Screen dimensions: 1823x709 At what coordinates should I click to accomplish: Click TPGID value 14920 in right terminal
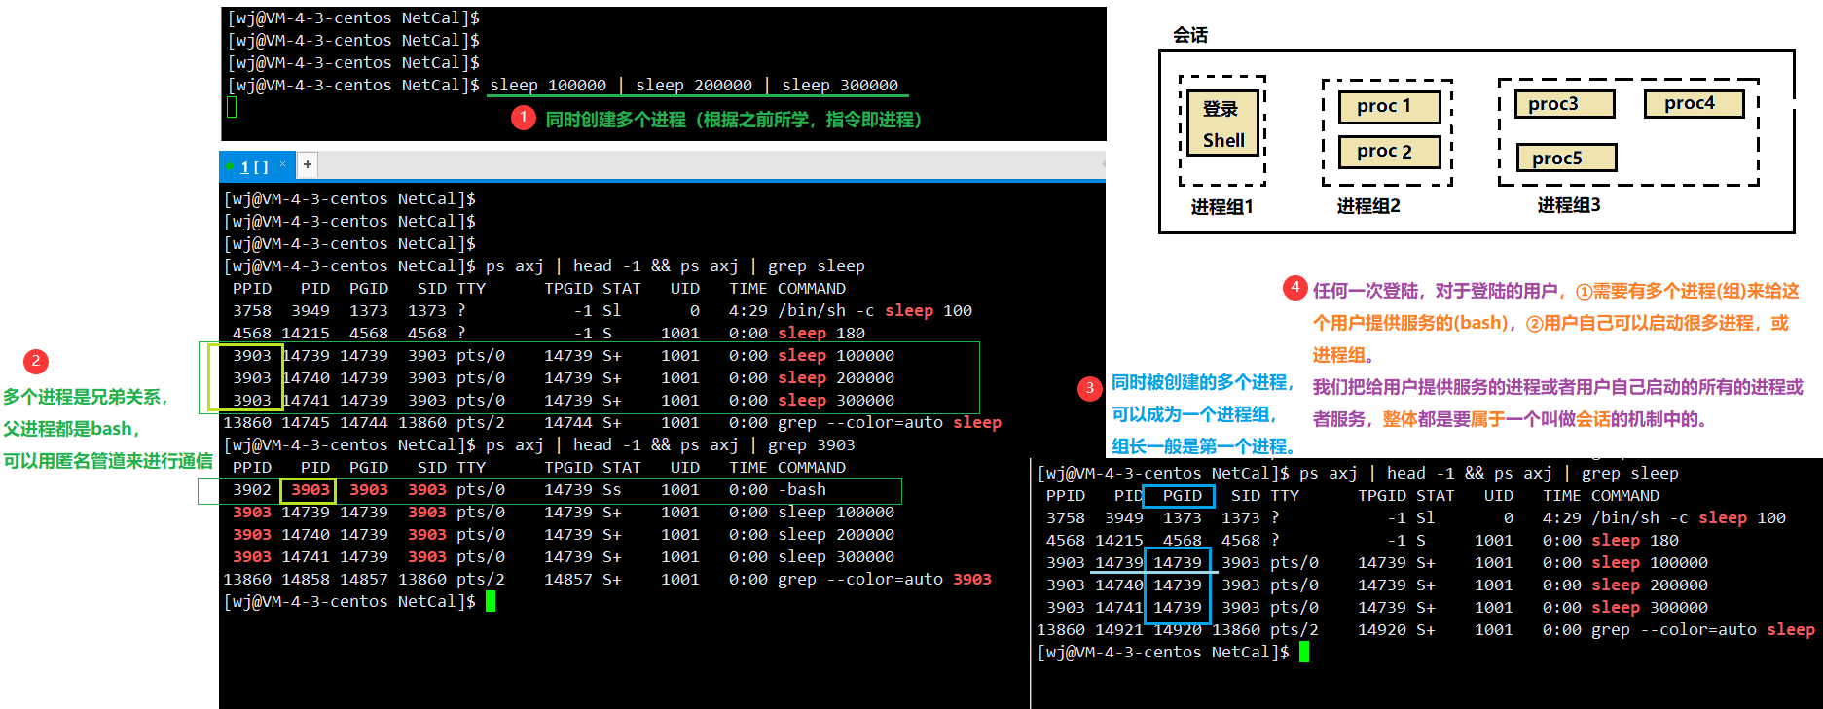click(x=1382, y=630)
